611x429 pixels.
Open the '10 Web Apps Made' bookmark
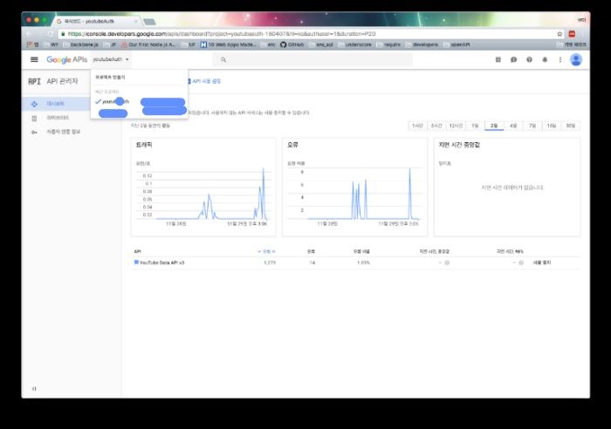coord(229,44)
